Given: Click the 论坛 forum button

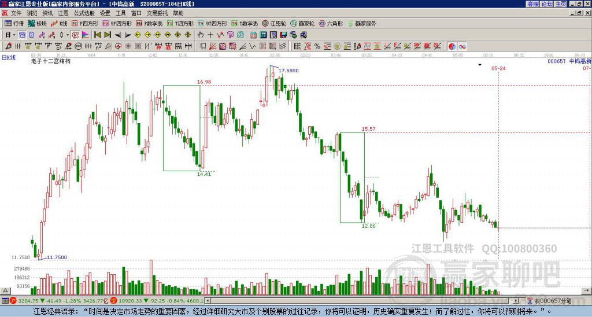Looking at the screenshot, I should point(546,4).
